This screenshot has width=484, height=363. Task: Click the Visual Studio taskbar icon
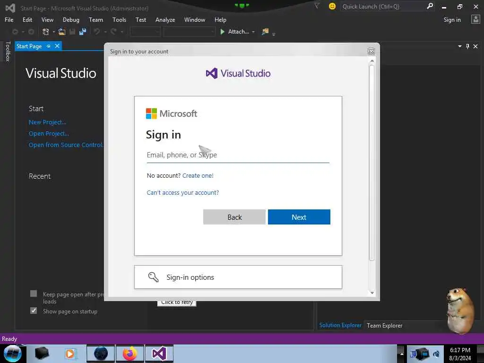(x=159, y=354)
